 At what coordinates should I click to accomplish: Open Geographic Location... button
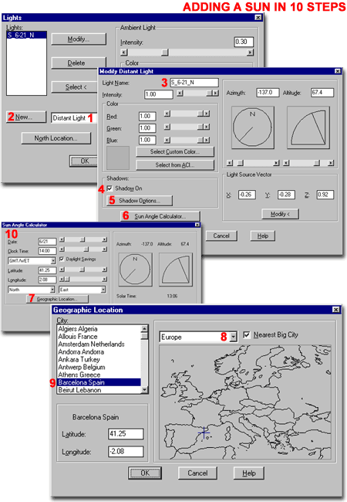pos(57,299)
